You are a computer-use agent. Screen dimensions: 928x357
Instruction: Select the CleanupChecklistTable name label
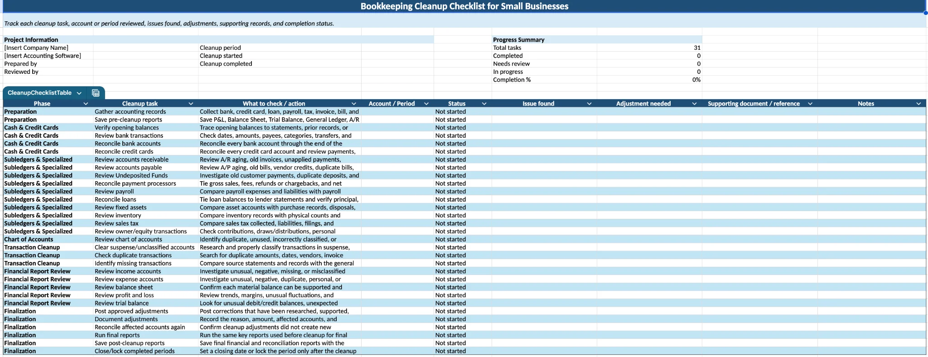(x=39, y=93)
